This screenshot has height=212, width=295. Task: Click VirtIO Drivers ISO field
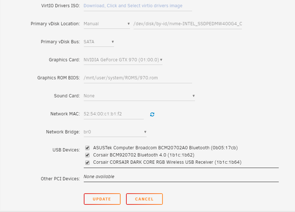(x=138, y=6)
